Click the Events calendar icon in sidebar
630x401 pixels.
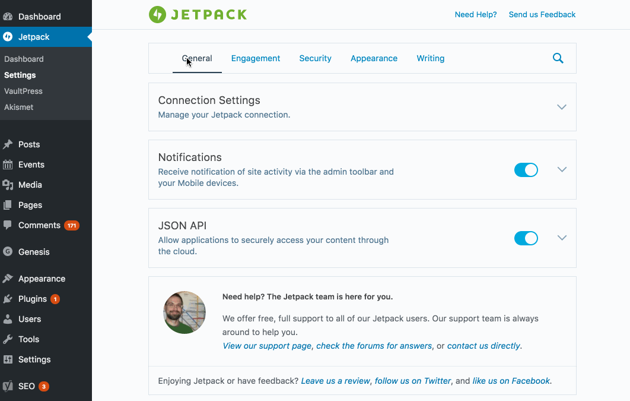pyautogui.click(x=8, y=165)
